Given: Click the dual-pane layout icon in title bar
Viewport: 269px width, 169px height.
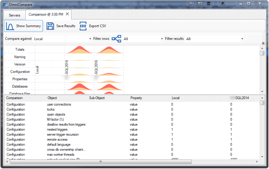Looking at the screenshot, I should pos(200,3).
